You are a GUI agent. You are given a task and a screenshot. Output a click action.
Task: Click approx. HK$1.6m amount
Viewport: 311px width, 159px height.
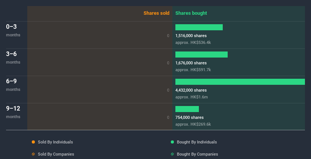click(192, 97)
